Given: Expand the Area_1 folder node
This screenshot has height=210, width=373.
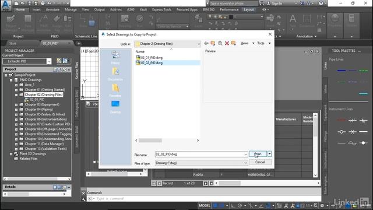Looking at the screenshot, I should coord(16,85).
